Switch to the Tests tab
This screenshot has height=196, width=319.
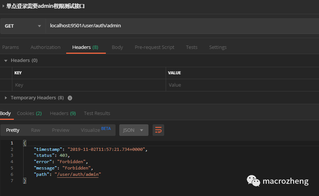coord(191,47)
